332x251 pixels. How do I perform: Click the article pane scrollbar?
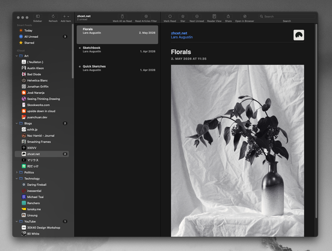316,121
